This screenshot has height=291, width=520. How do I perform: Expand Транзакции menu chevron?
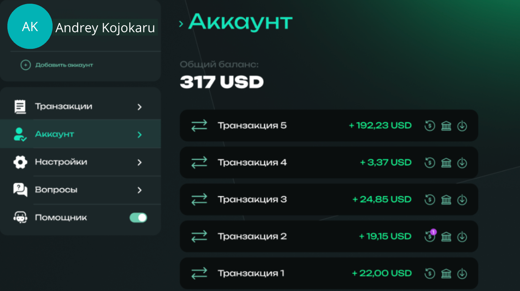(140, 107)
